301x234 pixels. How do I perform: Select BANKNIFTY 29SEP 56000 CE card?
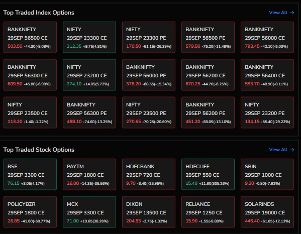tap(267, 37)
